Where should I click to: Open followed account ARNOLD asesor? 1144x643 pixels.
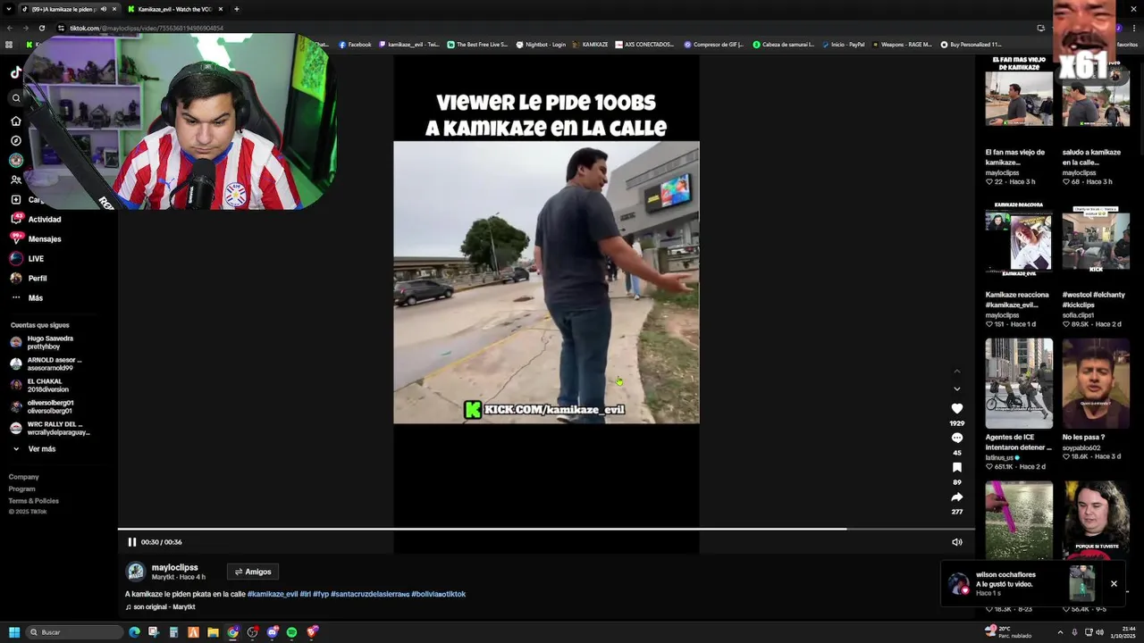click(50, 363)
